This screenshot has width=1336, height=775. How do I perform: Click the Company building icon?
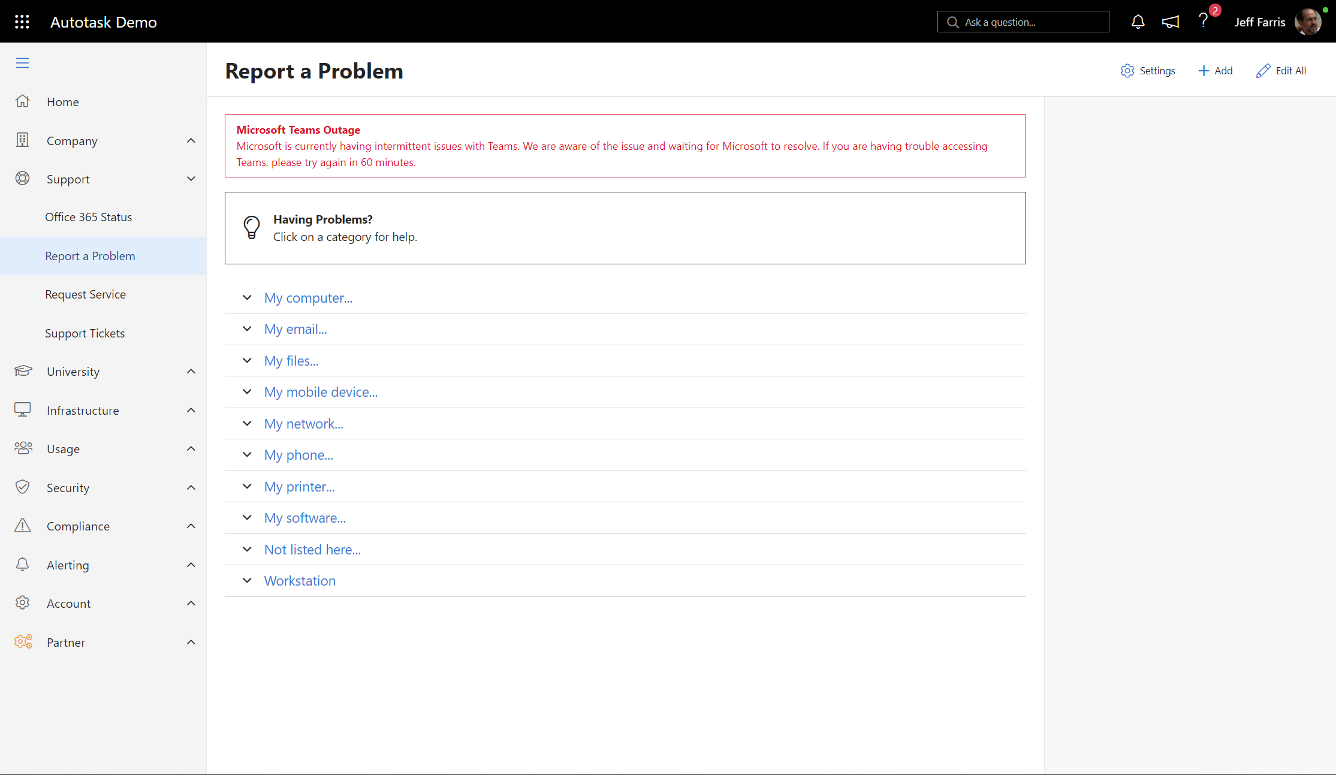coord(22,140)
